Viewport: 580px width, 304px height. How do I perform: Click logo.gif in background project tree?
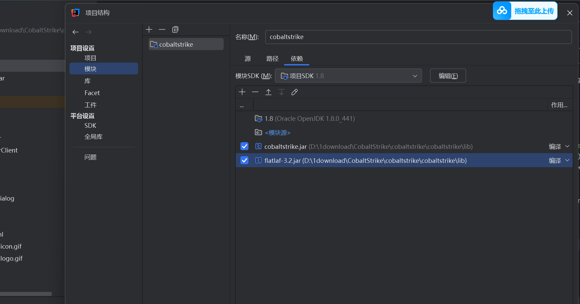click(x=11, y=258)
